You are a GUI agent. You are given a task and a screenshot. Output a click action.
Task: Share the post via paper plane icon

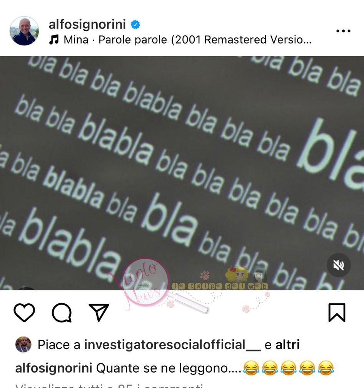tap(99, 313)
